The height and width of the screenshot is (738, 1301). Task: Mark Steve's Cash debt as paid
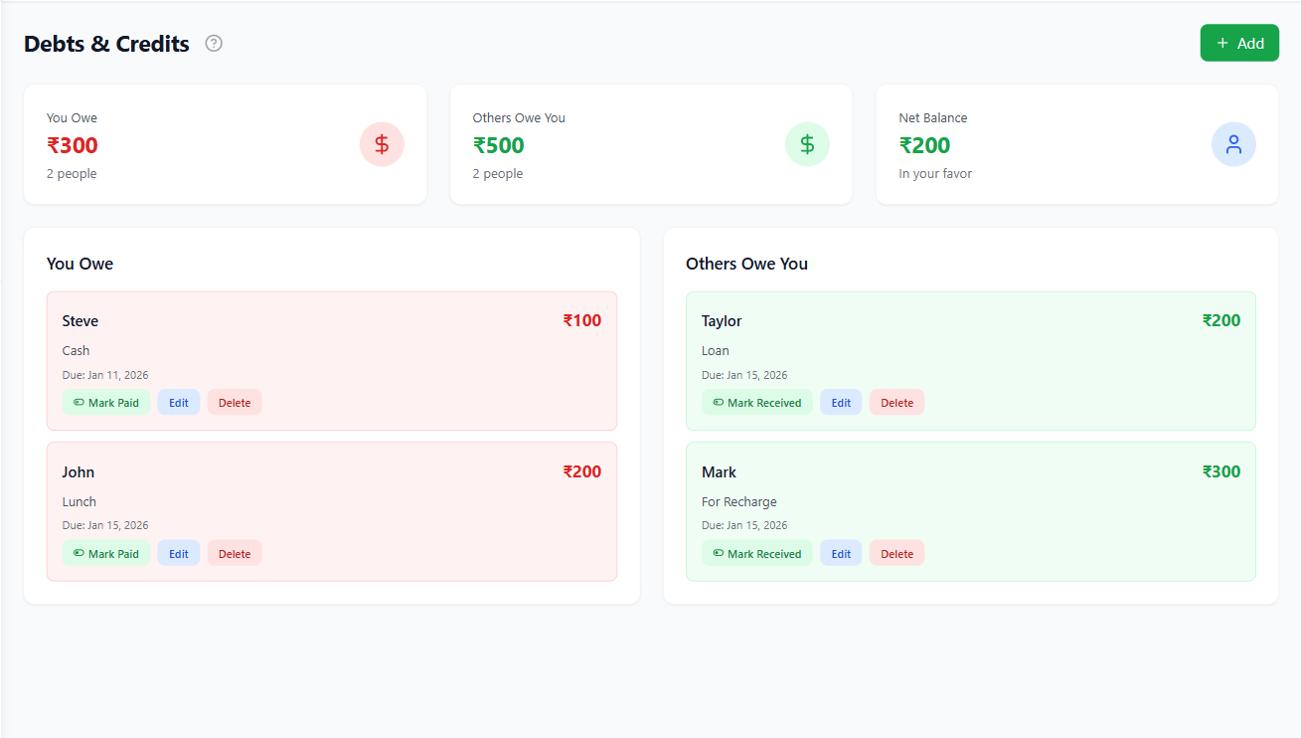tap(105, 402)
